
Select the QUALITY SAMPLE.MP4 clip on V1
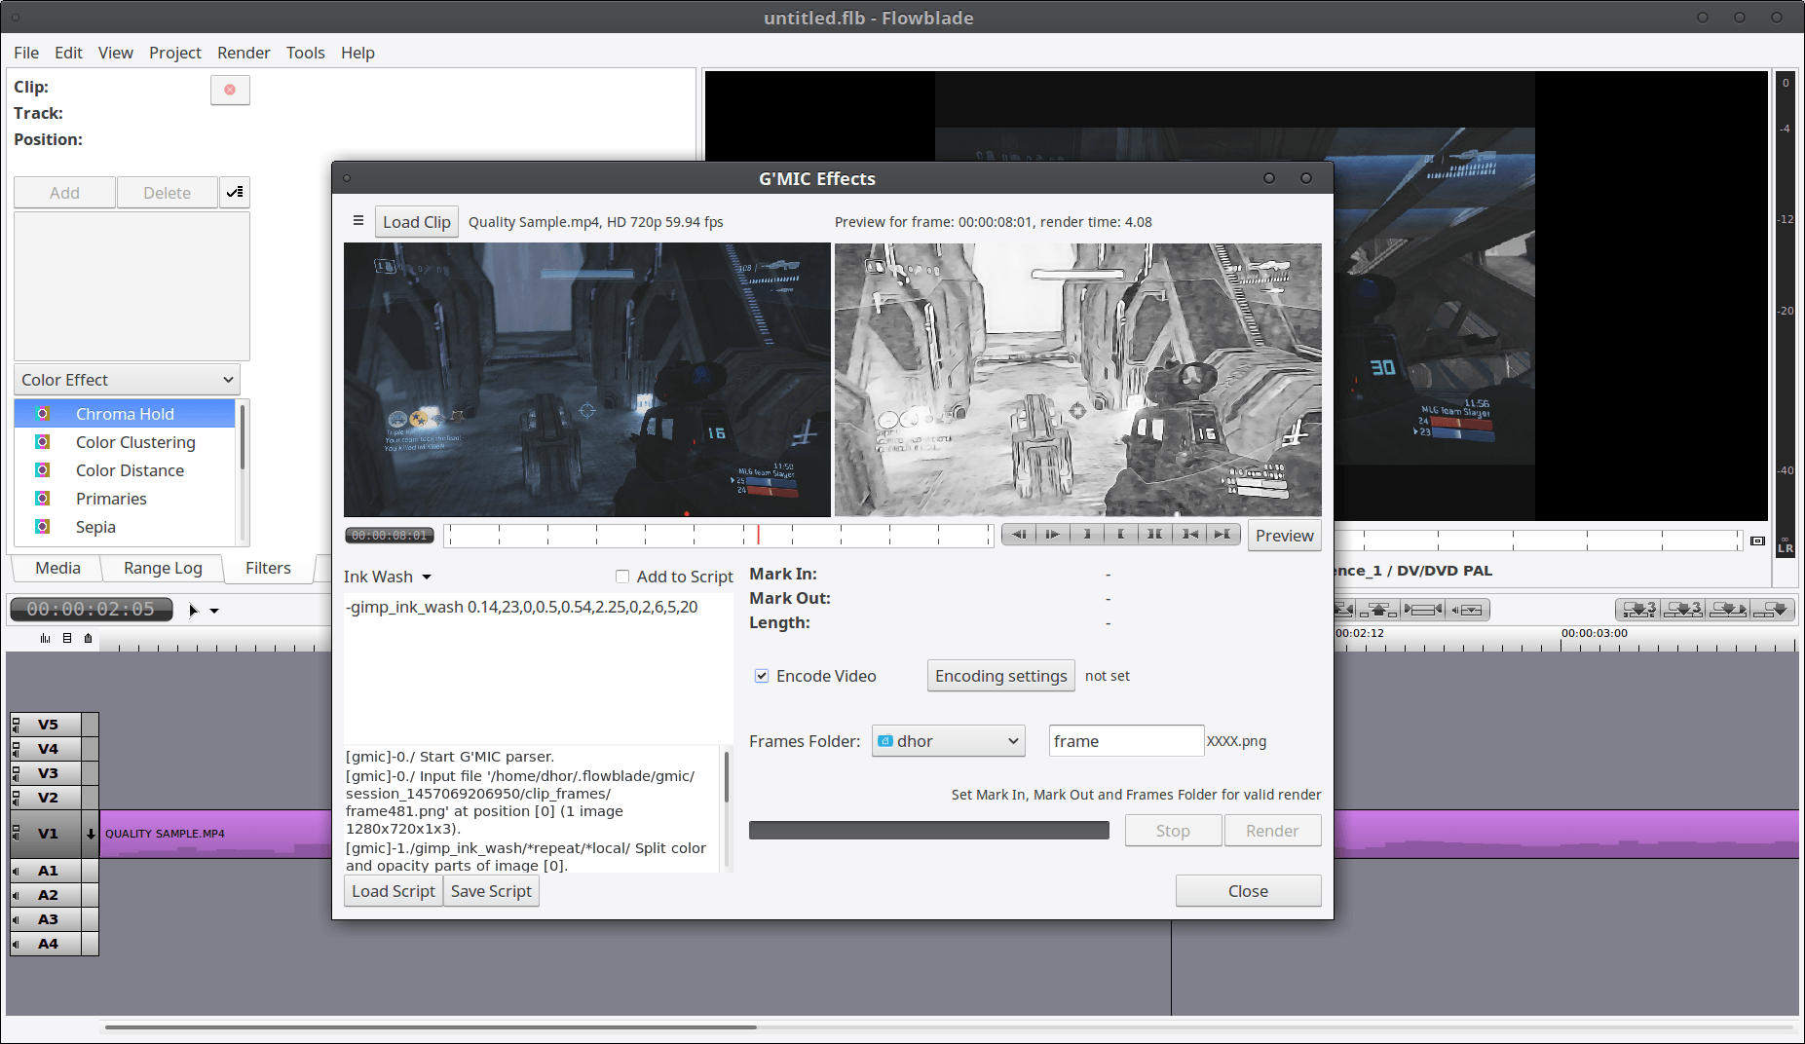(214, 834)
